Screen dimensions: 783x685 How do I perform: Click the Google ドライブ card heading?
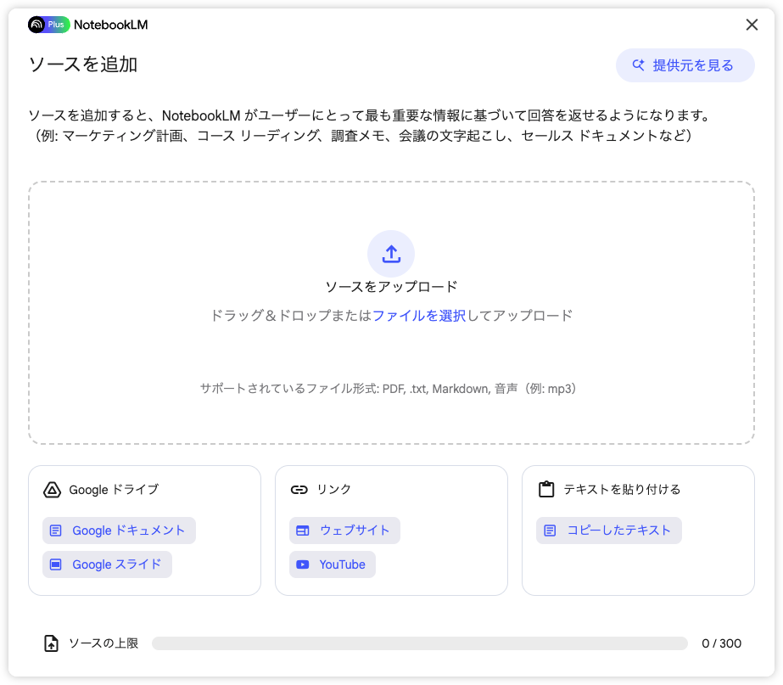114,490
